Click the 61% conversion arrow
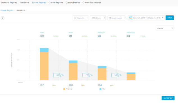 point(58,75)
